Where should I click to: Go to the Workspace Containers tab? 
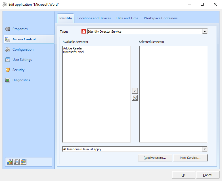pos(160,18)
